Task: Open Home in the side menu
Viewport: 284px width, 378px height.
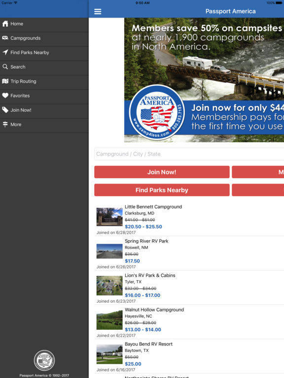Action: (x=44, y=24)
